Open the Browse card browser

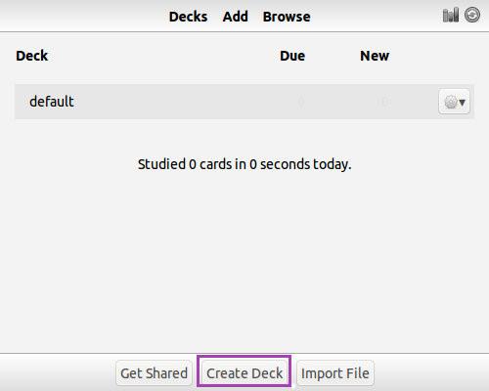[287, 17]
